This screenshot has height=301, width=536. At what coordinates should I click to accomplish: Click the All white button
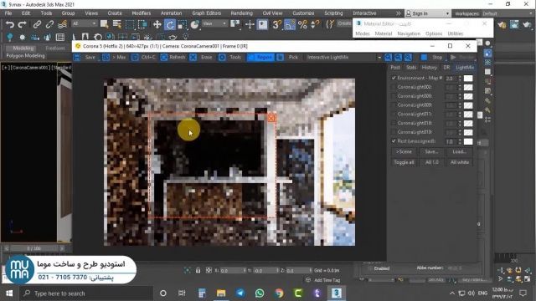click(x=460, y=162)
